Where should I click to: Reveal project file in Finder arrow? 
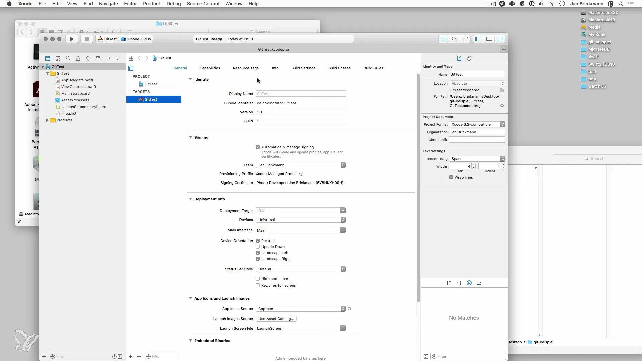click(502, 106)
